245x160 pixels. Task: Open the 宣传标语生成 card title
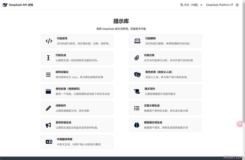tap(63, 122)
